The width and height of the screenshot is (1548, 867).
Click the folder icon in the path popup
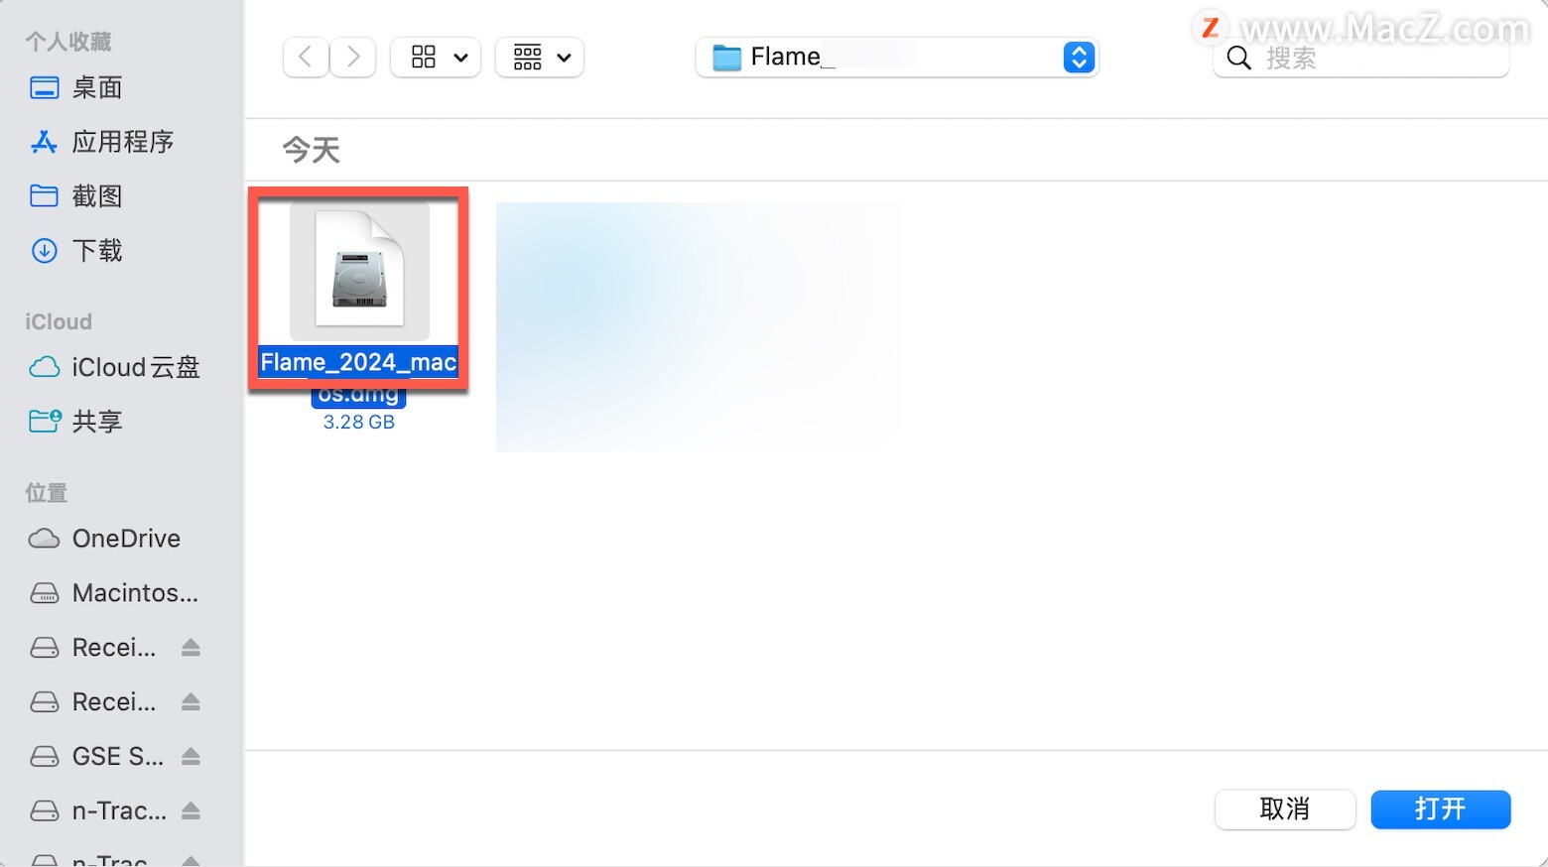tap(727, 58)
